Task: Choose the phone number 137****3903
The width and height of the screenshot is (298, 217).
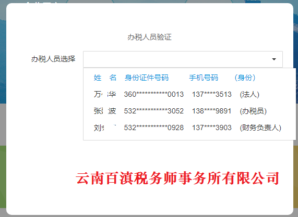Action: click(212, 127)
